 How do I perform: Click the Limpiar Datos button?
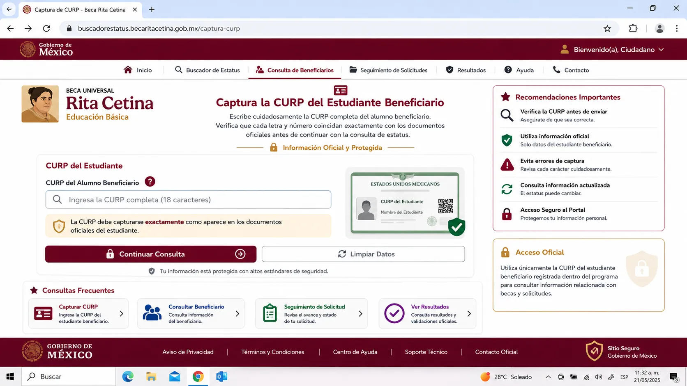click(x=363, y=254)
